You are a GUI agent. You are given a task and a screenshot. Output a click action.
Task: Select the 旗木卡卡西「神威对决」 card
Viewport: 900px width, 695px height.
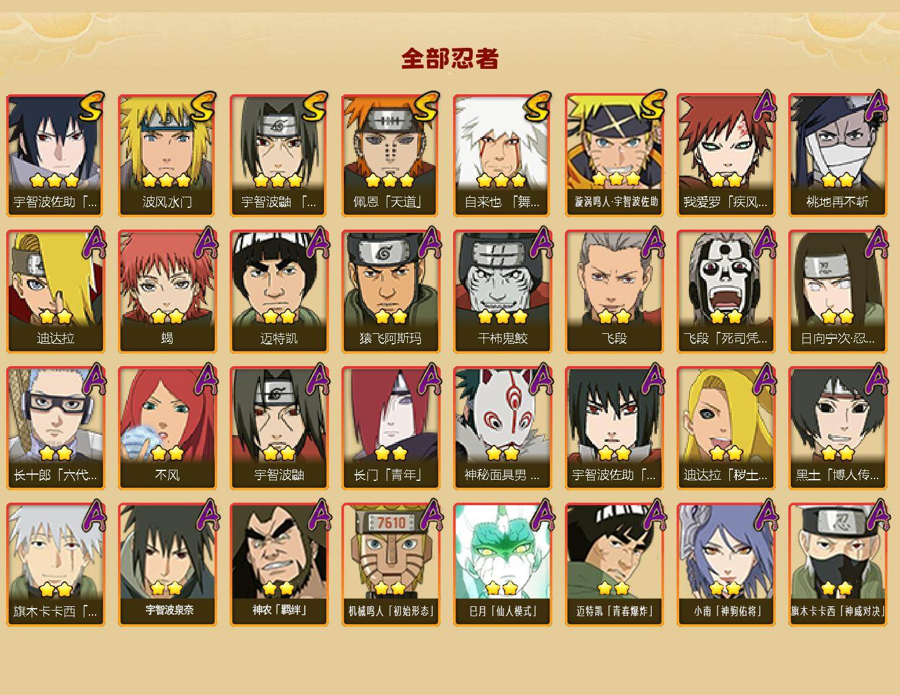coord(837,564)
